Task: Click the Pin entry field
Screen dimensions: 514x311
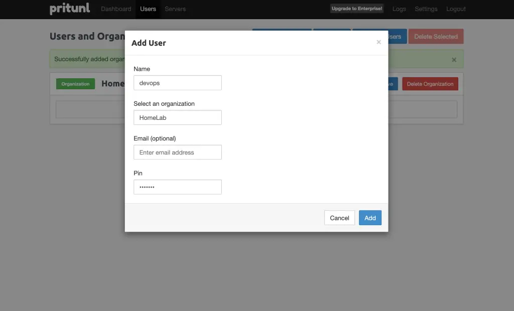Action: click(177, 187)
